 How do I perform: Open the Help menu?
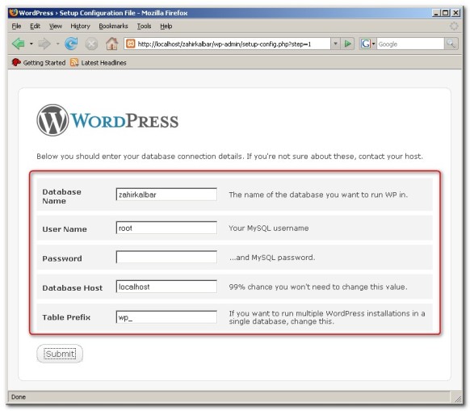click(166, 26)
